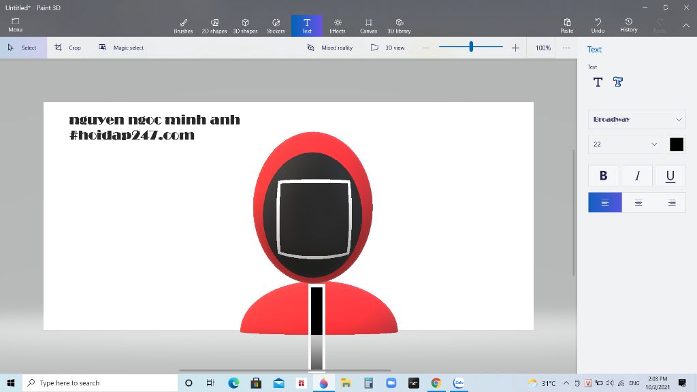
Task: Click the canvas vertical scrollbar
Action: pos(573,212)
